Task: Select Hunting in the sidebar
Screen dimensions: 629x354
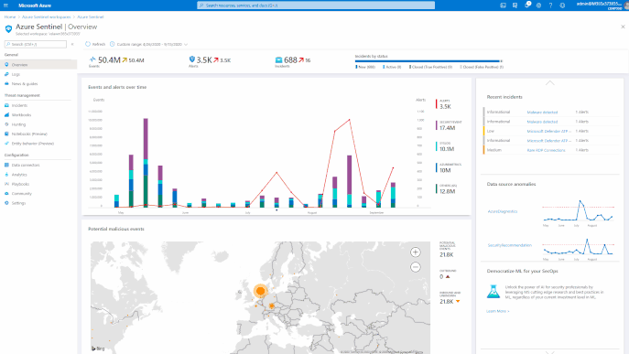Action: tap(18, 124)
